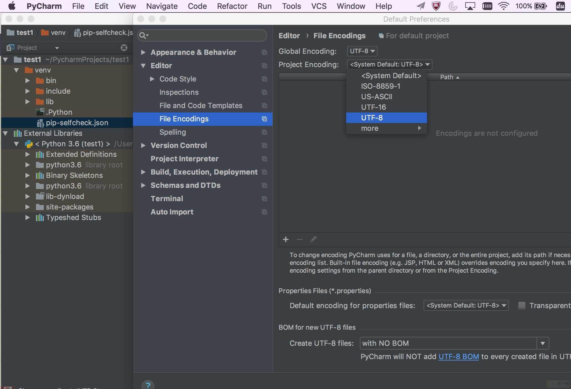Image resolution: width=571 pixels, height=389 pixels.
Task: Click the remove path minus icon
Action: tap(300, 239)
